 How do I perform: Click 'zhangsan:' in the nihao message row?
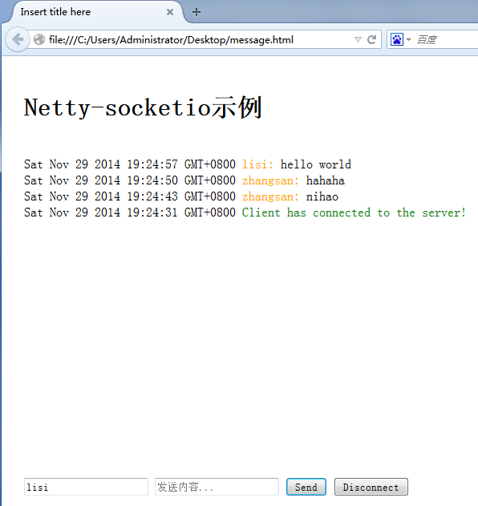(x=271, y=196)
